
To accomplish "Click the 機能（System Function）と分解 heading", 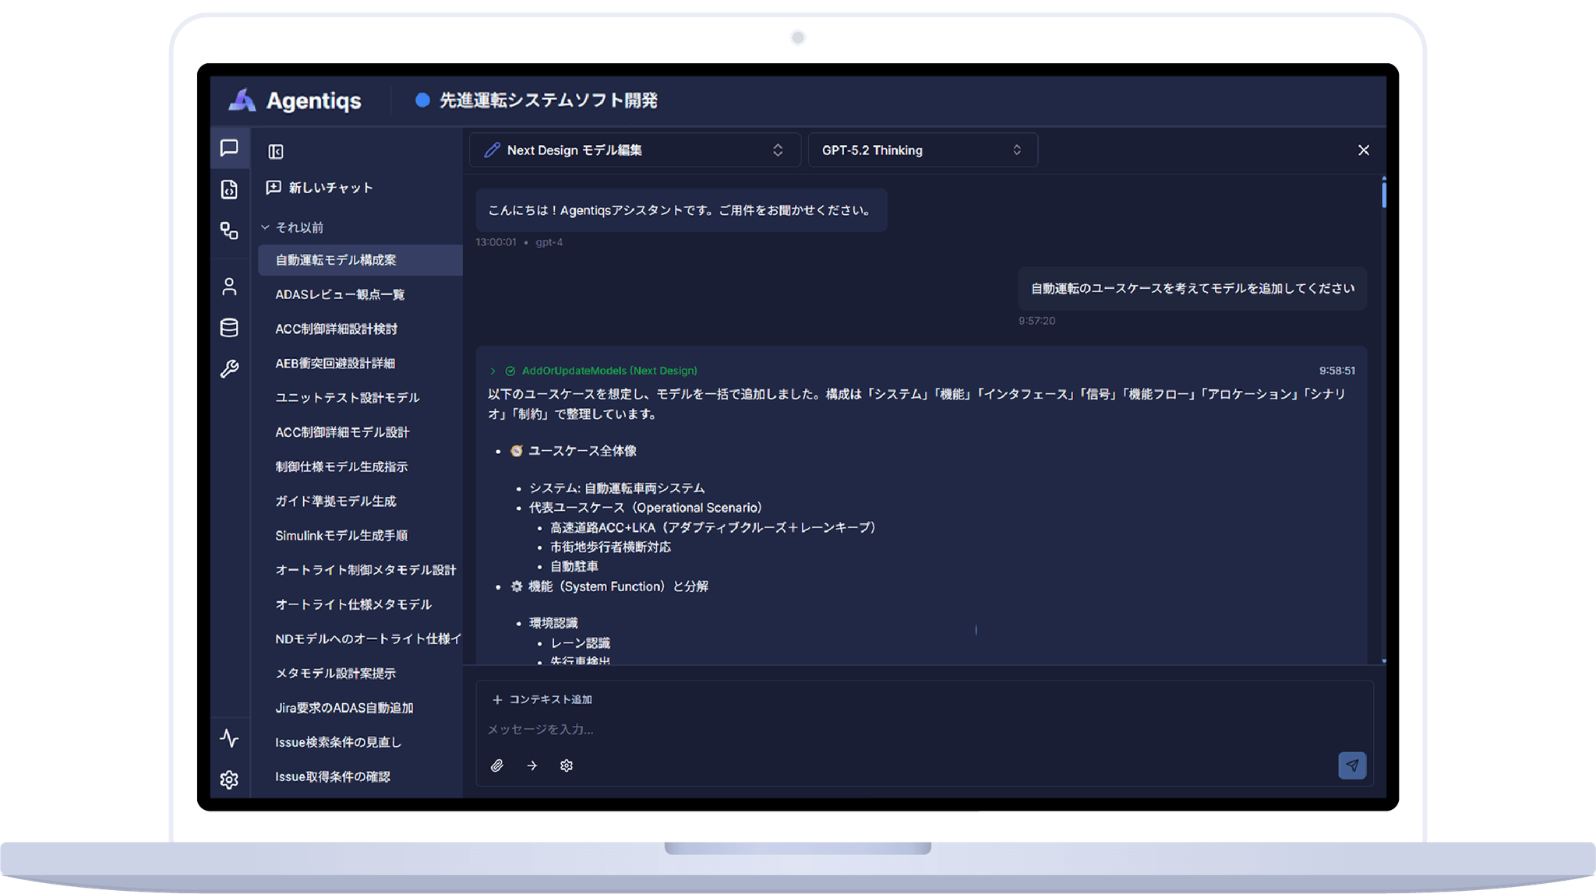I will [618, 586].
